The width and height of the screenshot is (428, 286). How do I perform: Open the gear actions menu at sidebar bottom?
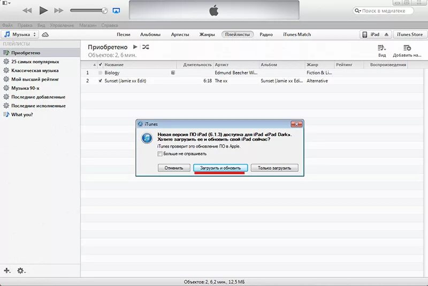coord(21,270)
